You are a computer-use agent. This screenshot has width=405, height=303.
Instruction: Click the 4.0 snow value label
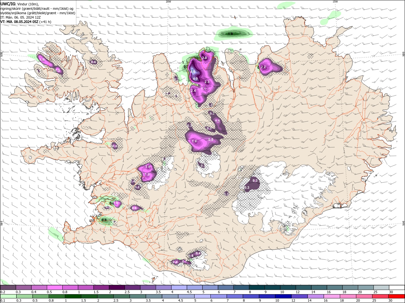tap(195, 79)
